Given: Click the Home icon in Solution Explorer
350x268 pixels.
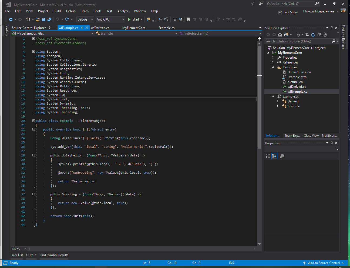Looking at the screenshot, I should click(280, 35).
